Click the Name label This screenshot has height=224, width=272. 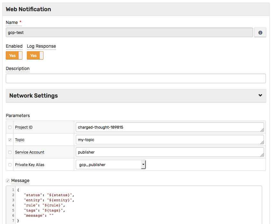tap(12, 23)
